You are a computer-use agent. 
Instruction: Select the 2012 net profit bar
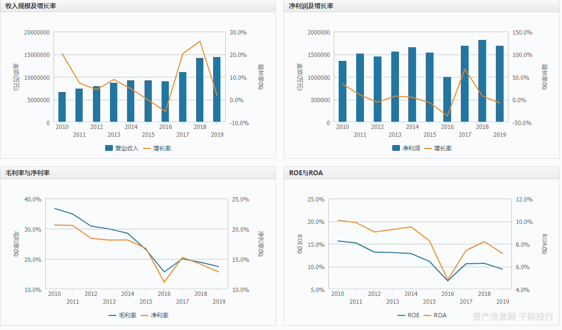pyautogui.click(x=378, y=90)
